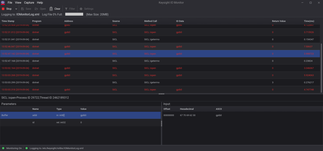This screenshot has height=151, width=323.
Task: Click the Offset column header
Action: [x=167, y=109]
